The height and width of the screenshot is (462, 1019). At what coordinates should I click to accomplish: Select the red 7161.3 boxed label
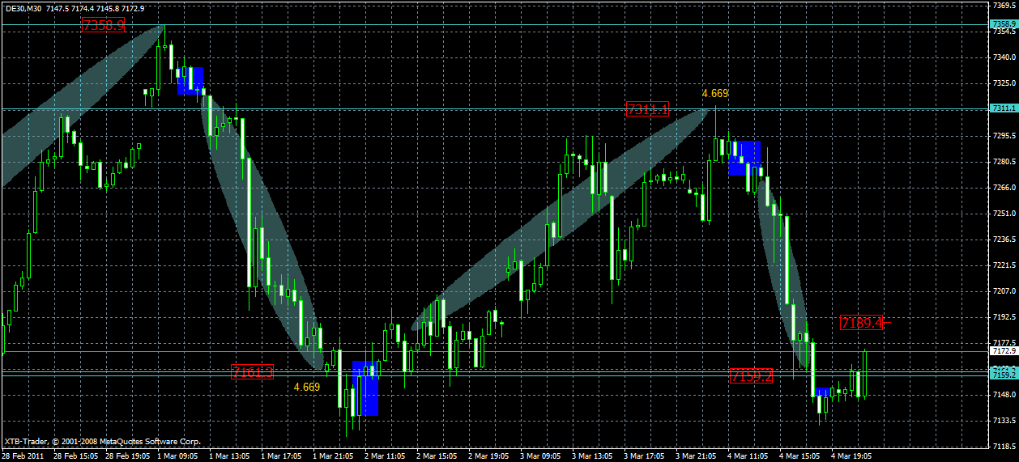(253, 371)
